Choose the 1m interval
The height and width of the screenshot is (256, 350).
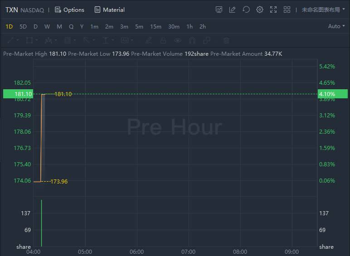[x=94, y=27]
